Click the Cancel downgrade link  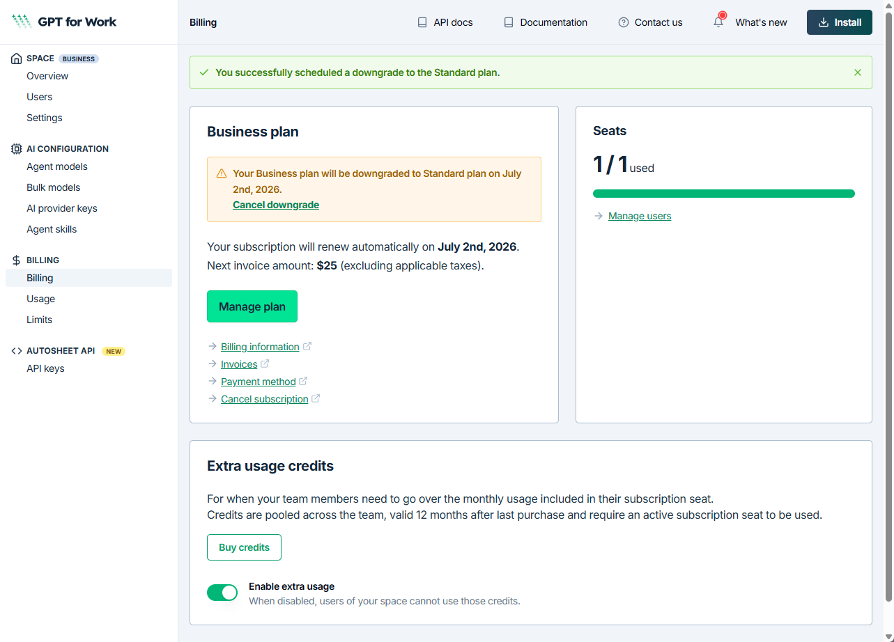pos(276,205)
